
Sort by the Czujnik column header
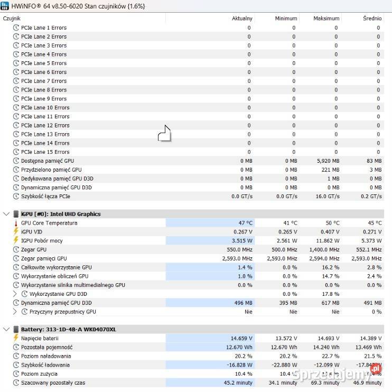(x=12, y=18)
